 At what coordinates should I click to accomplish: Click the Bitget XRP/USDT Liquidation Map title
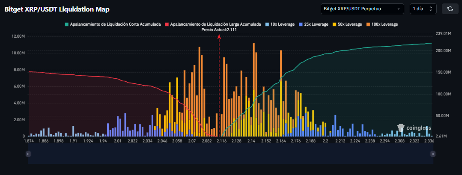tap(57, 9)
